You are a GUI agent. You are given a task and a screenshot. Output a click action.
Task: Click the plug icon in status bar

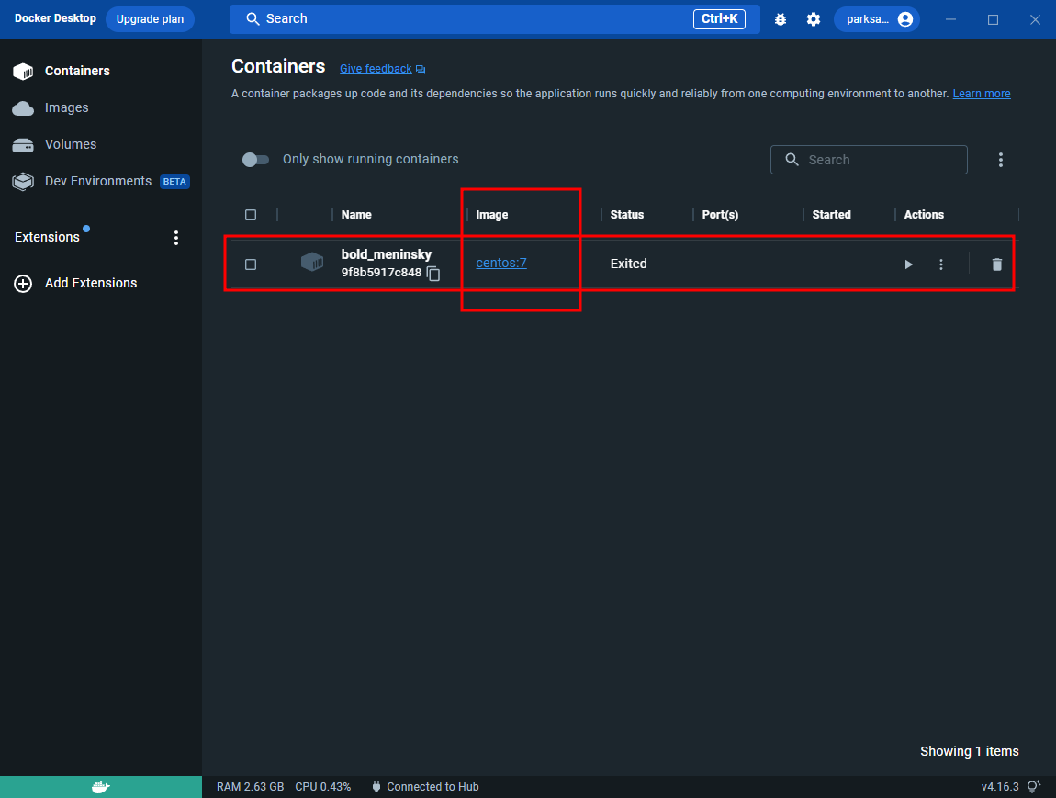pyautogui.click(x=376, y=787)
